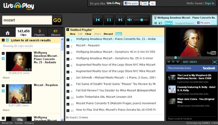Play Mozart - Requiem search result
This screenshot has width=218, height=125.
[x=3, y=86]
